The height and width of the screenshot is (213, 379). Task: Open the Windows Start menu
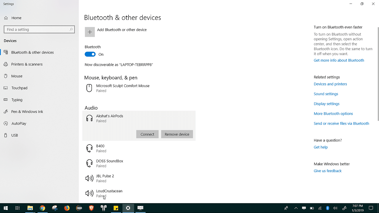[x=6, y=208]
